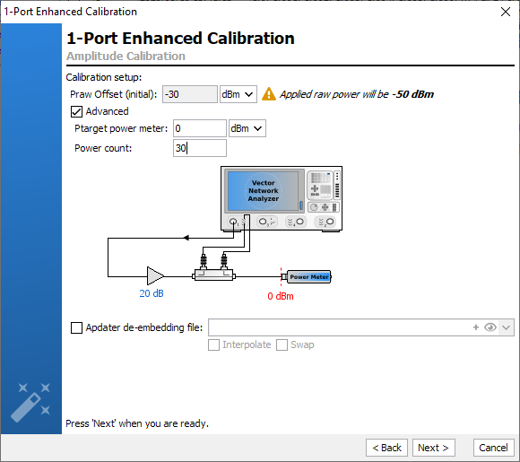Click the eye preview icon for de-embedding file
The width and height of the screenshot is (520, 462).
click(x=490, y=327)
